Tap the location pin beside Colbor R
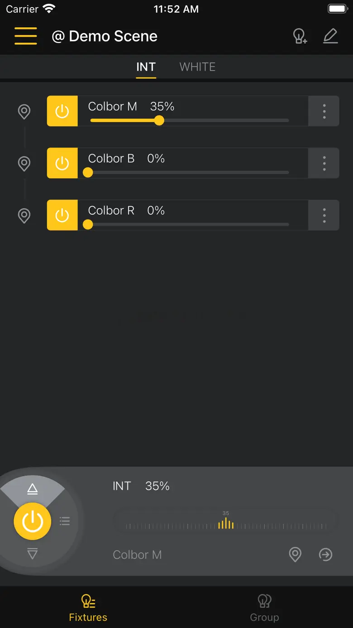The height and width of the screenshot is (628, 353). (x=24, y=216)
